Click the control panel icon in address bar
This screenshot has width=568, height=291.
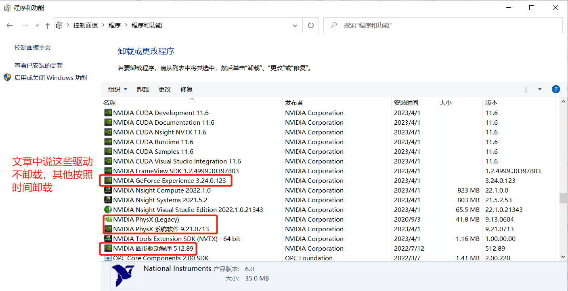[x=59, y=25]
